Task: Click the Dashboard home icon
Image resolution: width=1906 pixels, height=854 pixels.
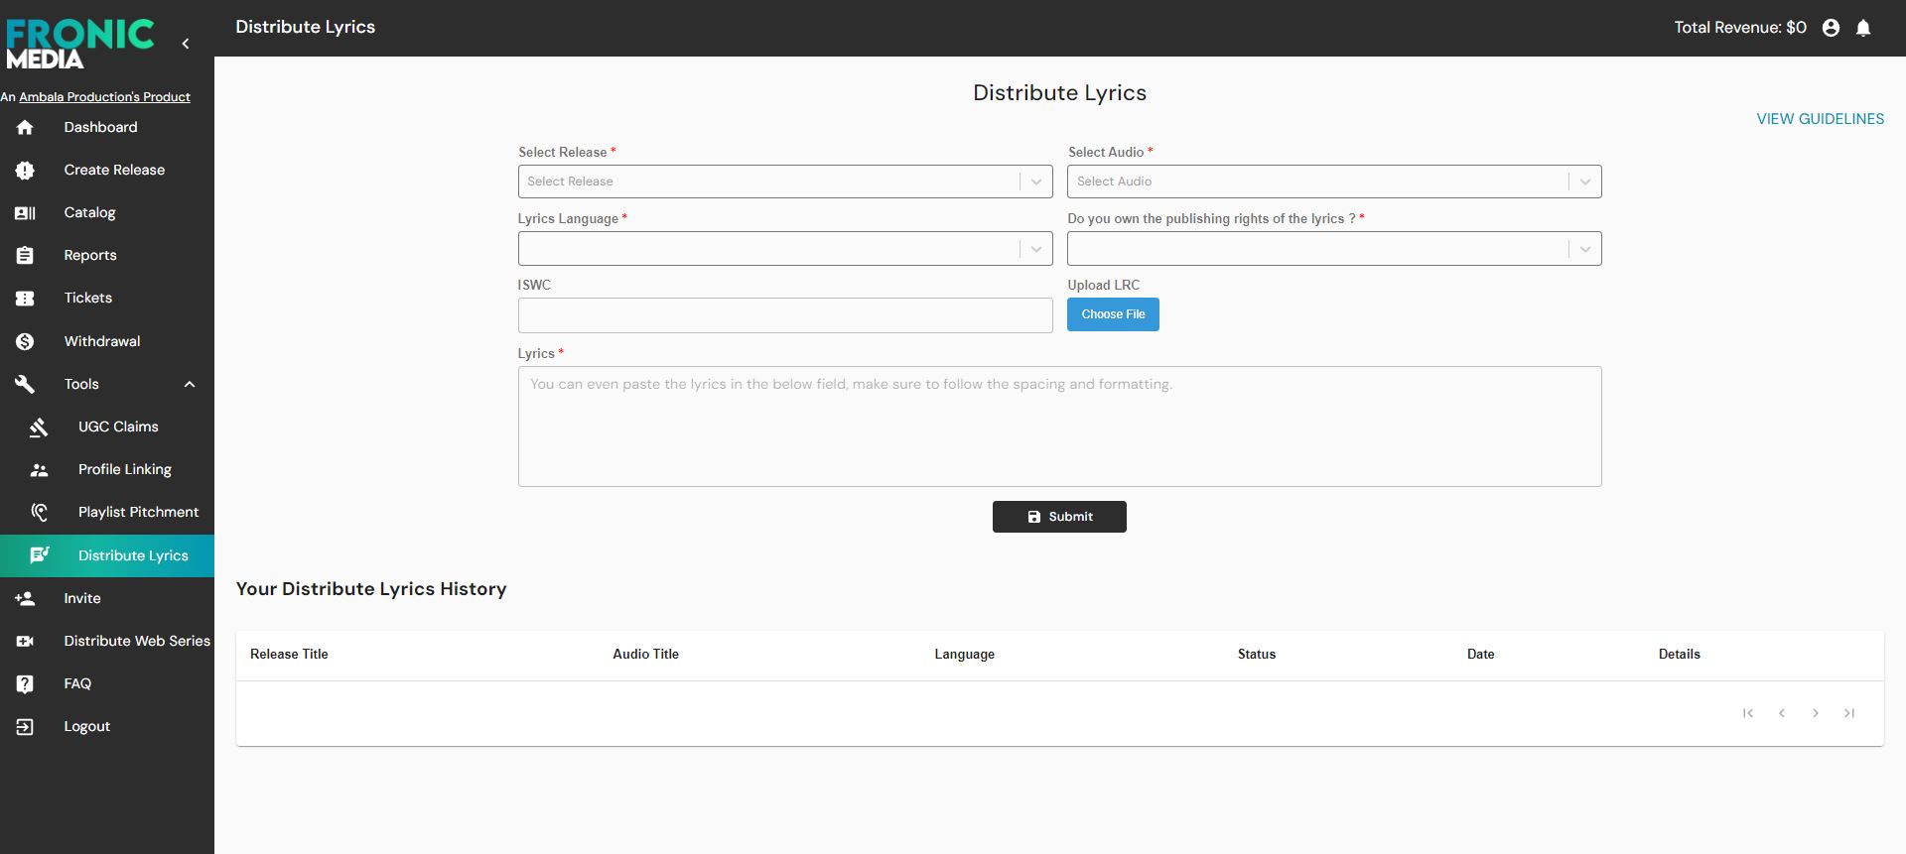Action: coord(25,128)
